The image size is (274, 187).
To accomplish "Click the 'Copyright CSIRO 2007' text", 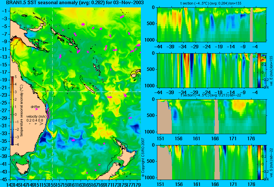I will pos(143,157).
